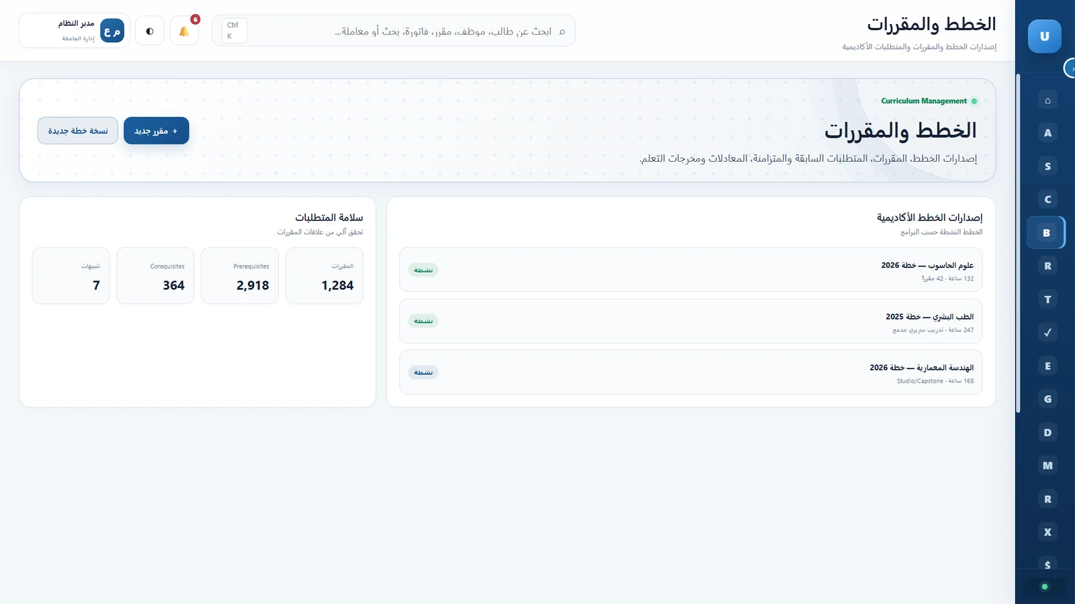Viewport: 1075px width, 604px height.
Task: Open the الهندسة المعمارية — خطة 2026 plan
Action: 691,372
